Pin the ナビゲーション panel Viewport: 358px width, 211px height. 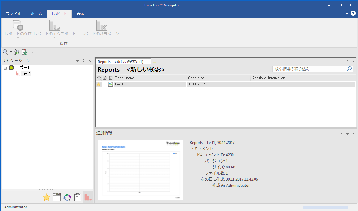pos(83,61)
